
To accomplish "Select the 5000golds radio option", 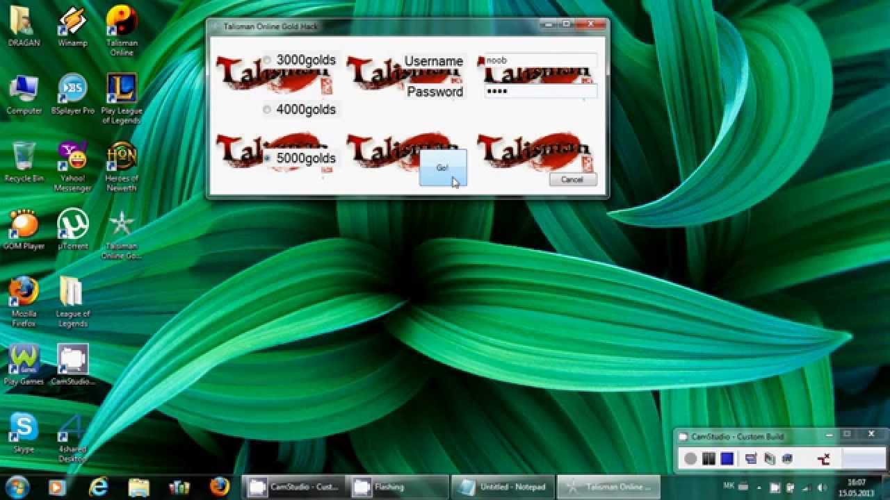I will (267, 158).
